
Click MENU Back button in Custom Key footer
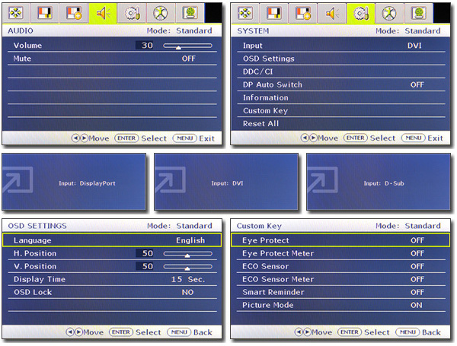418,332
